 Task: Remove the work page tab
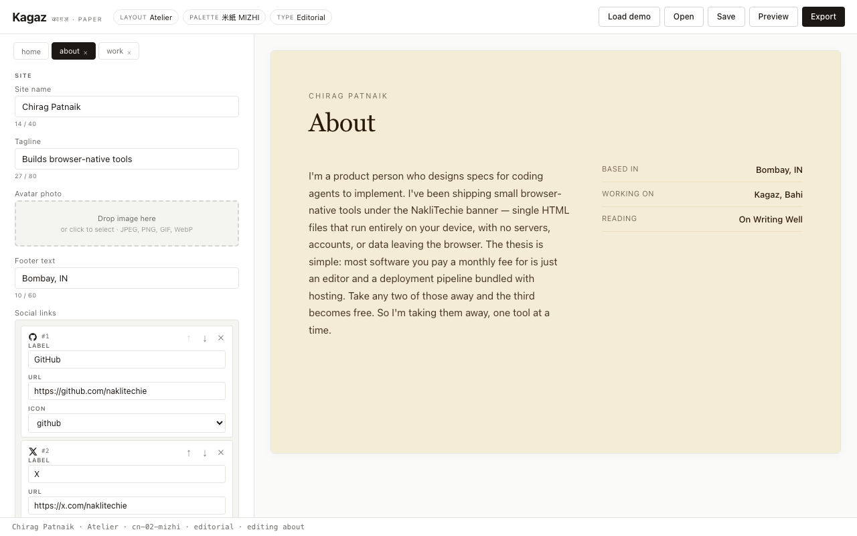(x=129, y=51)
